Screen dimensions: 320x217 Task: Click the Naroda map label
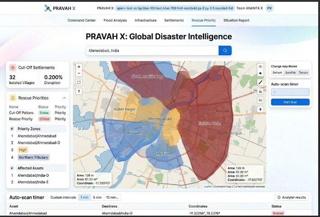pos(223,111)
